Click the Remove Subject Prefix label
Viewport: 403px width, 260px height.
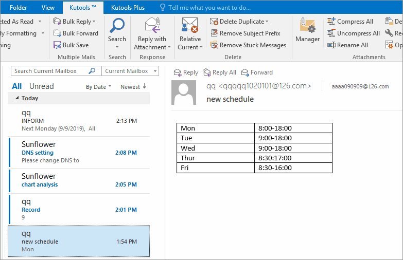pos(250,33)
